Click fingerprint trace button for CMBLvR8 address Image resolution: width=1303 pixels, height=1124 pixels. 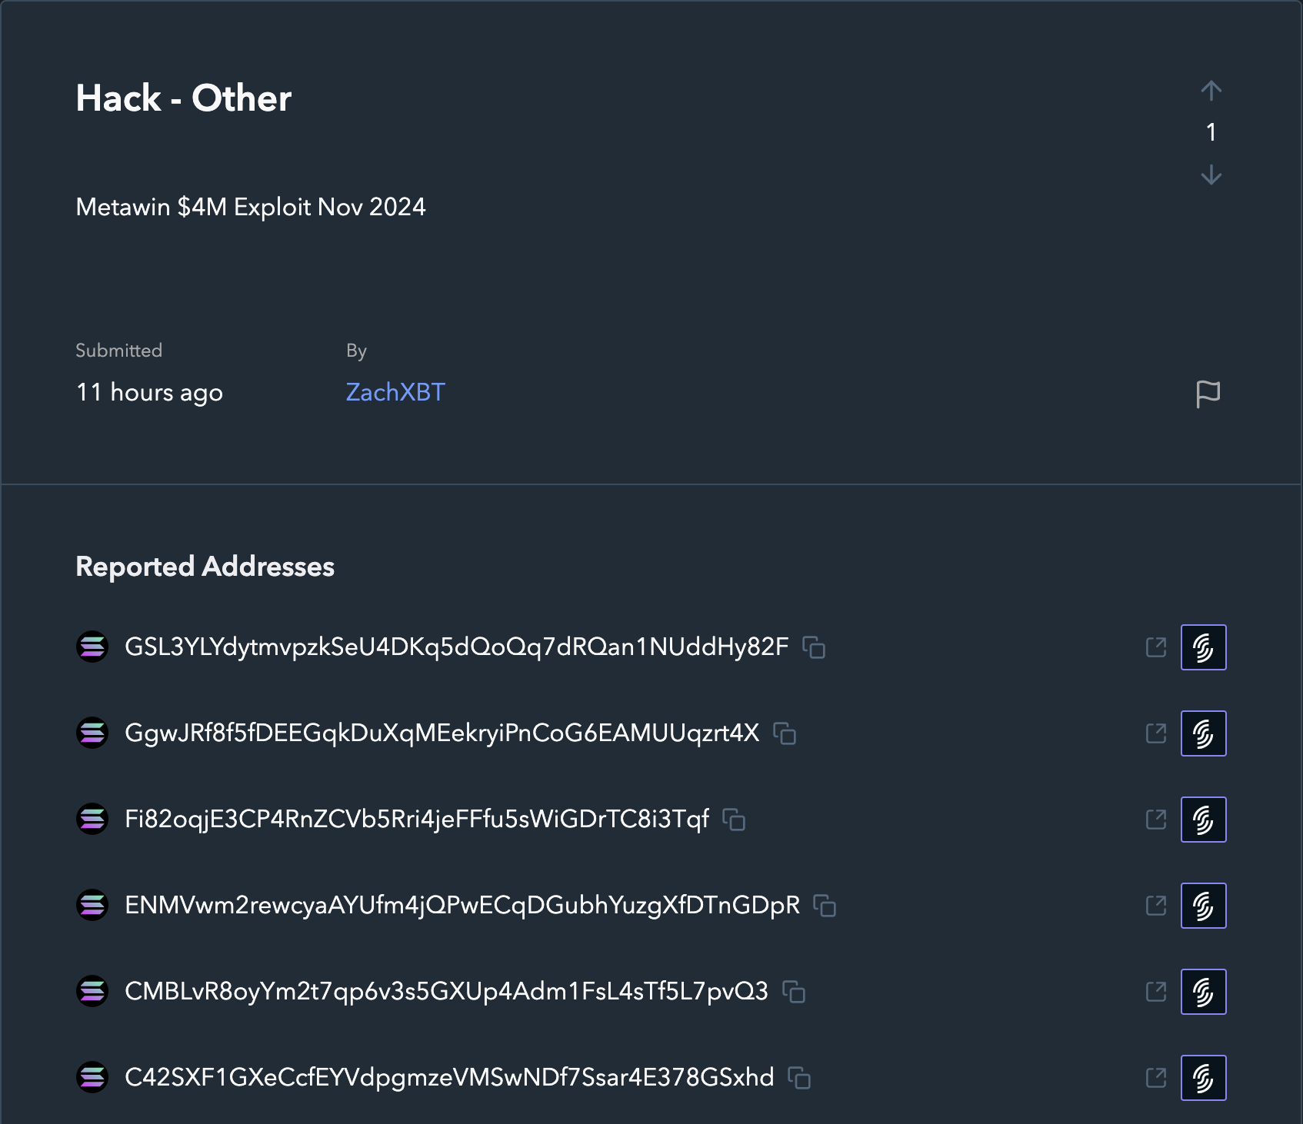(x=1203, y=992)
